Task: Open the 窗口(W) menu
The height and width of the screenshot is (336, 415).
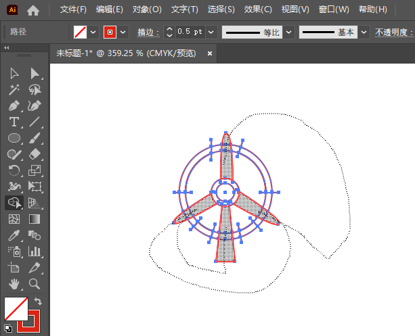Action: [x=334, y=9]
